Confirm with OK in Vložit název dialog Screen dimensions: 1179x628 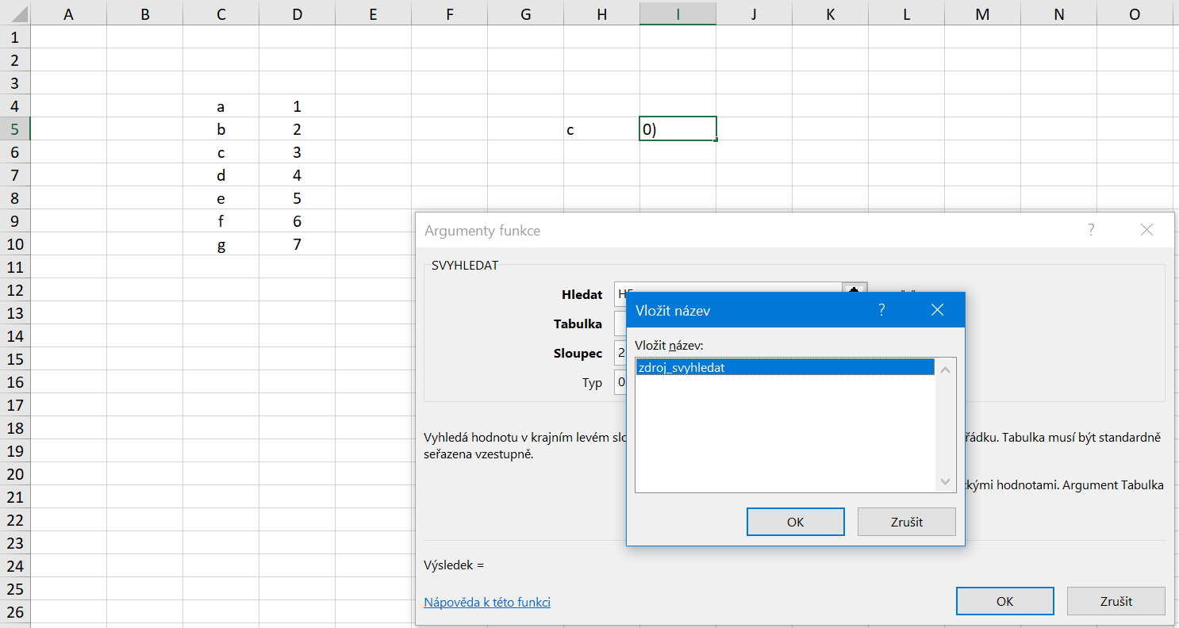pos(795,522)
